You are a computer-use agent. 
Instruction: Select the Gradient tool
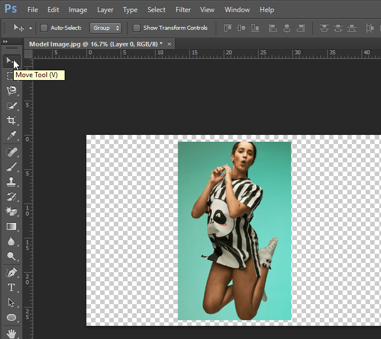tap(11, 226)
